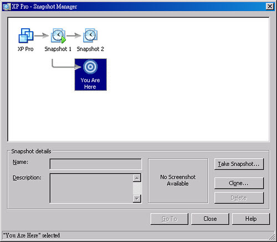Viewport: 277px width, 242px height.
Task: Click the Help button
Action: [251, 219]
